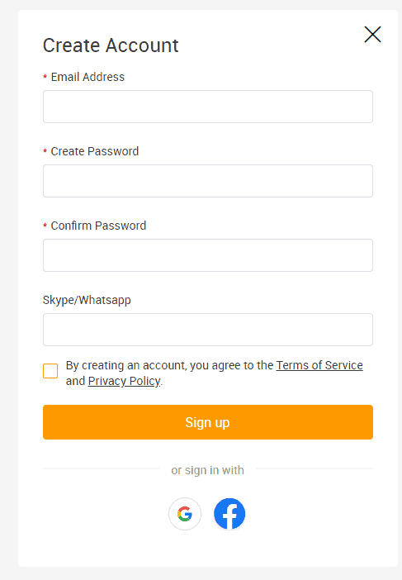
Task: Click the red asterisk beside Email Address
Action: (x=45, y=78)
